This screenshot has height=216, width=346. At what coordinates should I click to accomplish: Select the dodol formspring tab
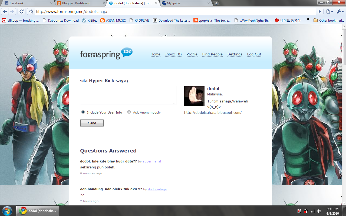pos(133,3)
